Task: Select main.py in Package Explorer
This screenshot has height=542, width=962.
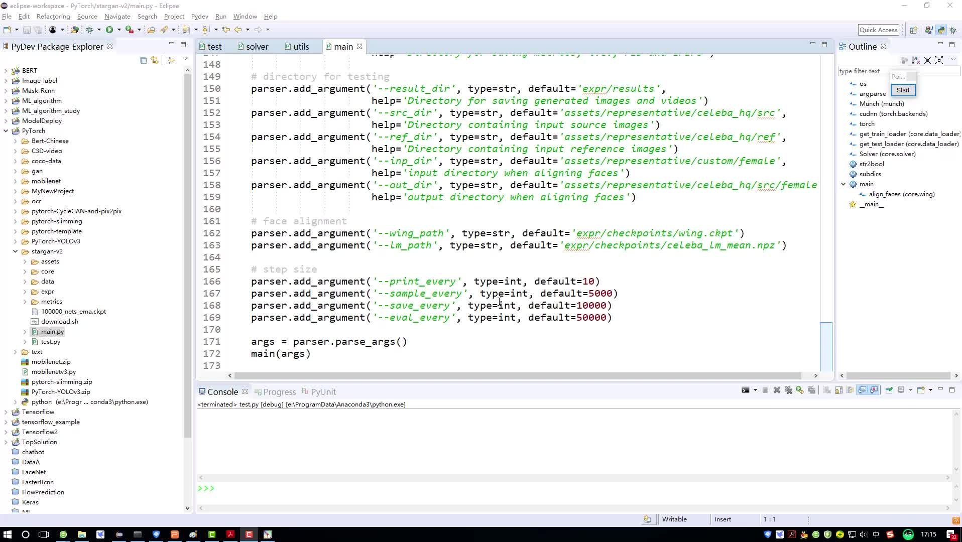Action: coord(52,332)
